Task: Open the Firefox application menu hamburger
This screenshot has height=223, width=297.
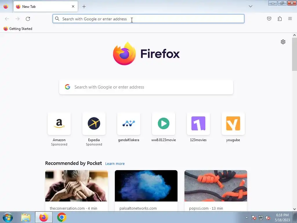Action: coord(290,19)
